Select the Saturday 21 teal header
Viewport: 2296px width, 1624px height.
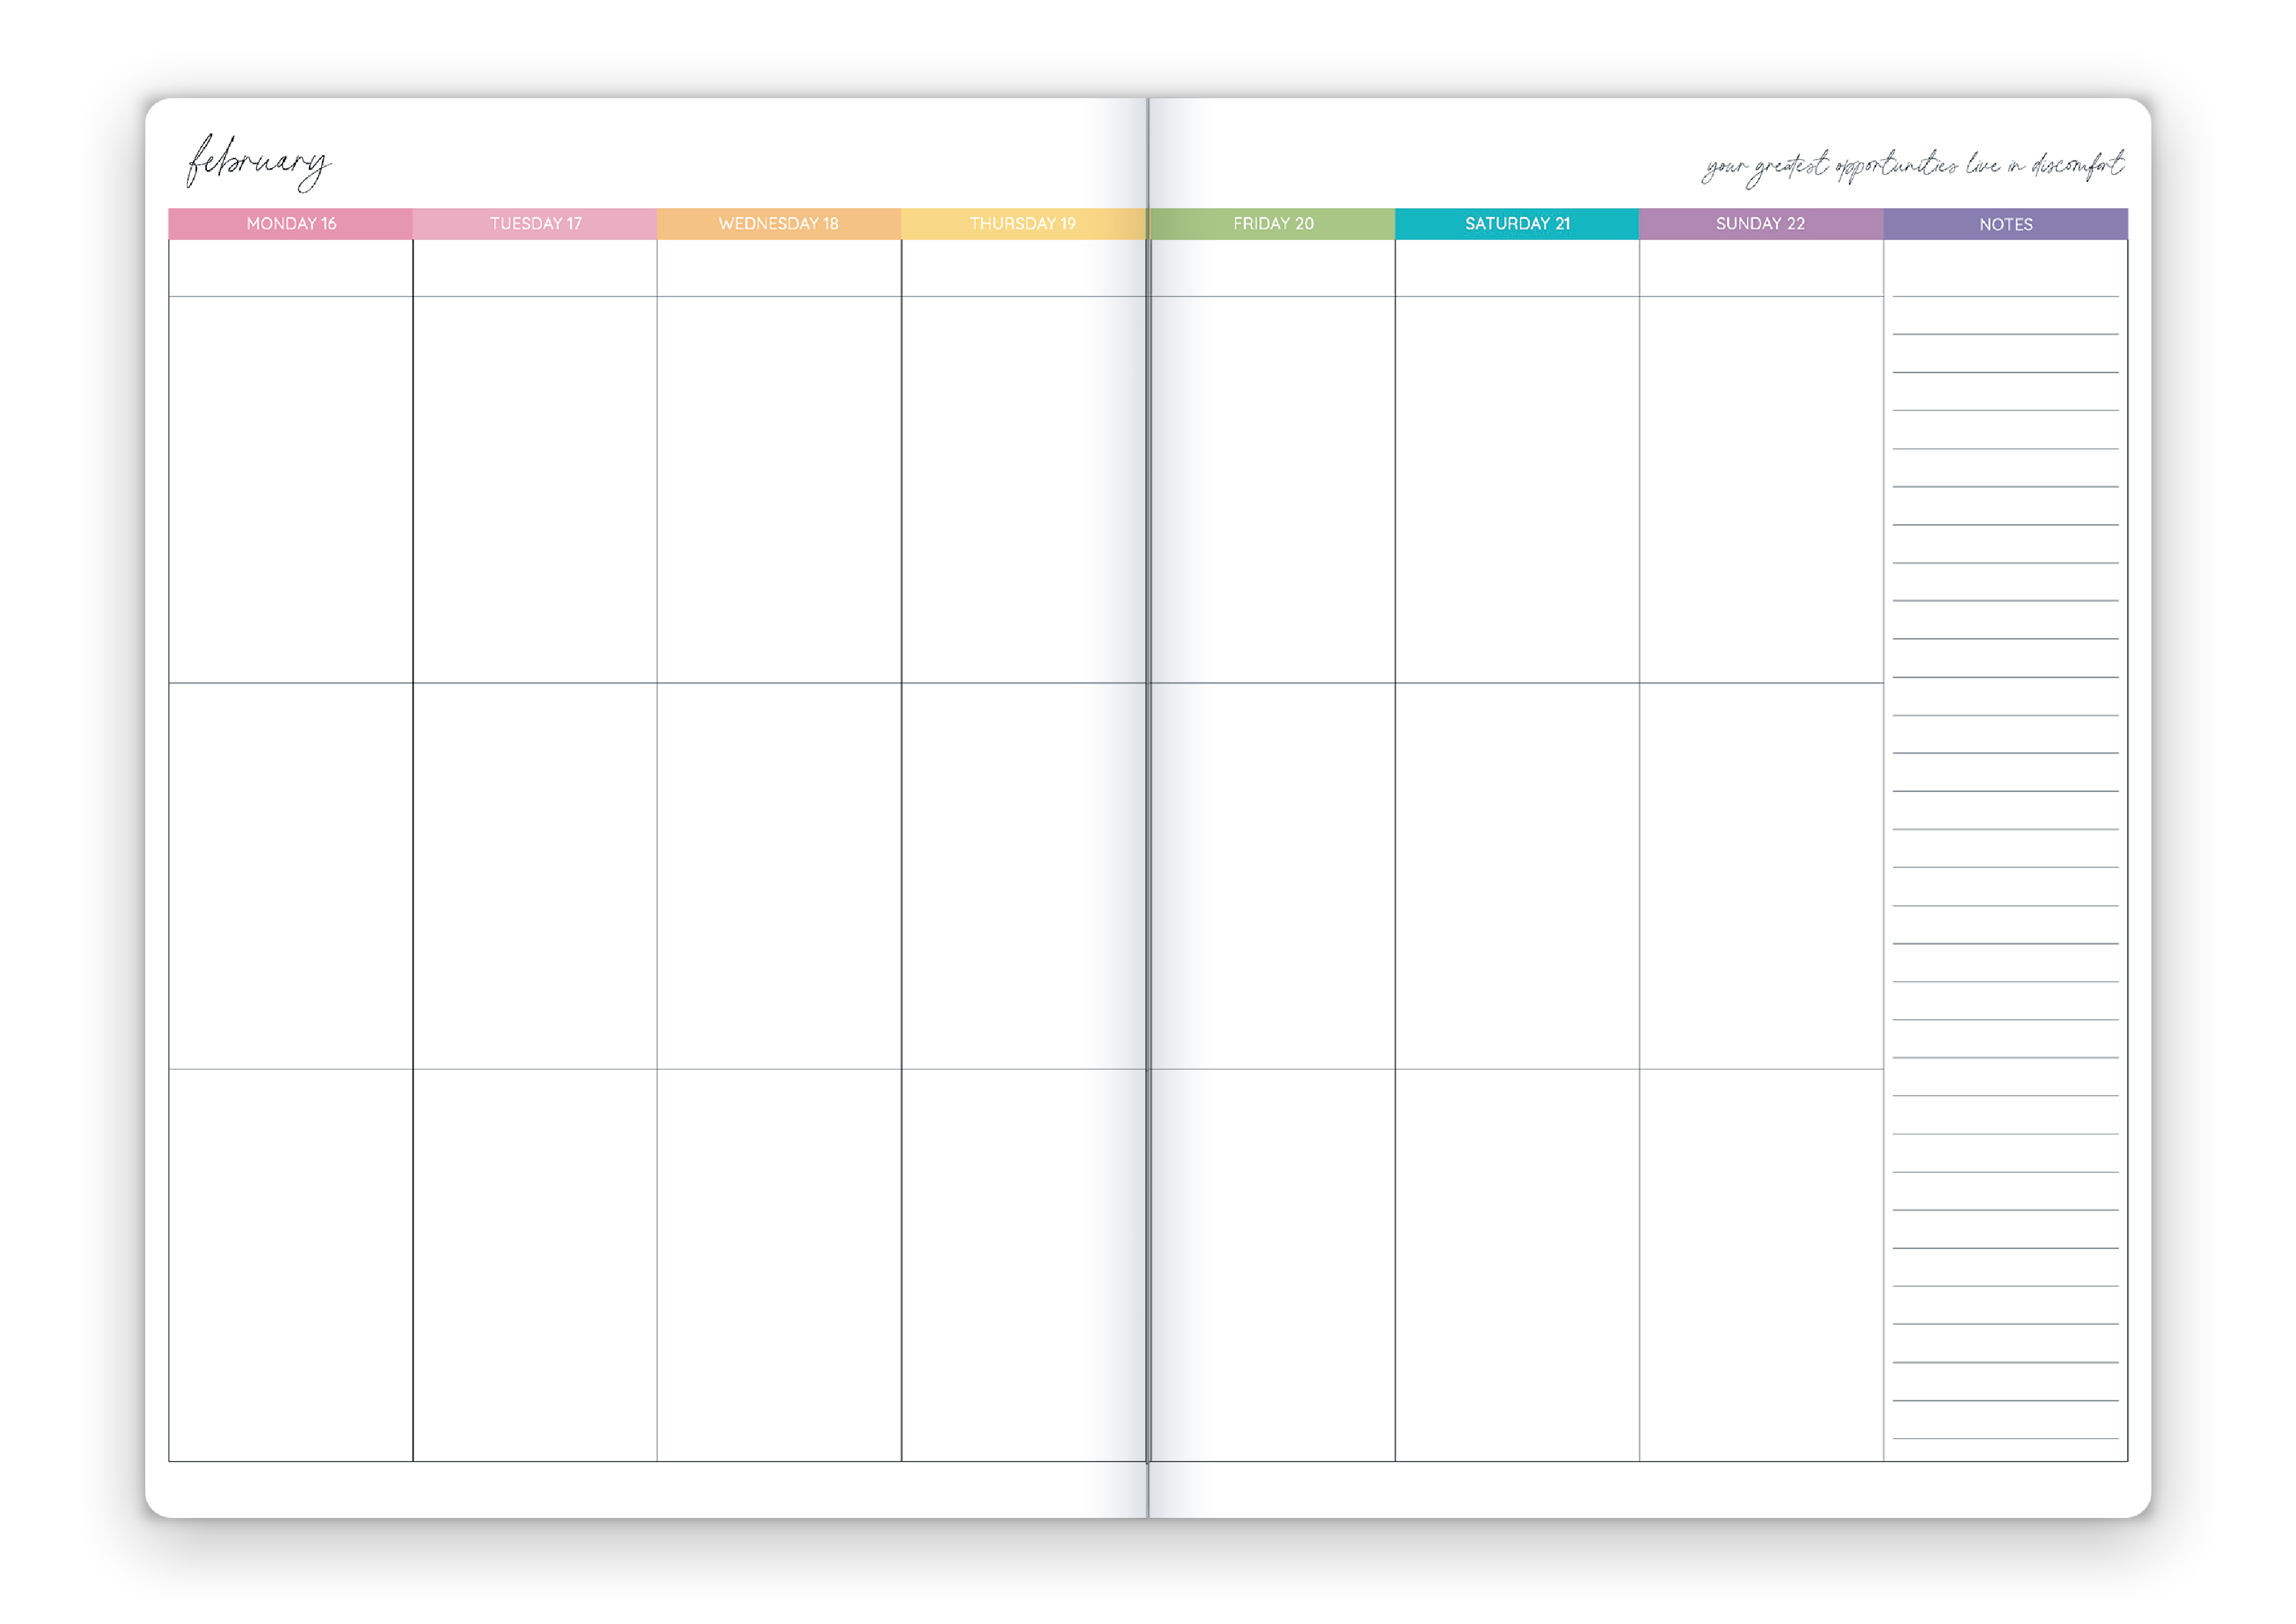click(1517, 224)
